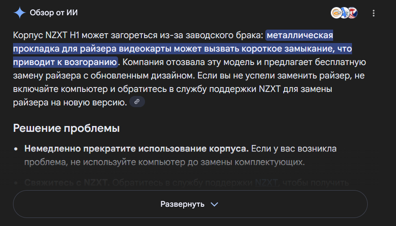Viewport: 396px width, 226px height.
Task: Open the orange swirl source favicon
Action: 336,13
